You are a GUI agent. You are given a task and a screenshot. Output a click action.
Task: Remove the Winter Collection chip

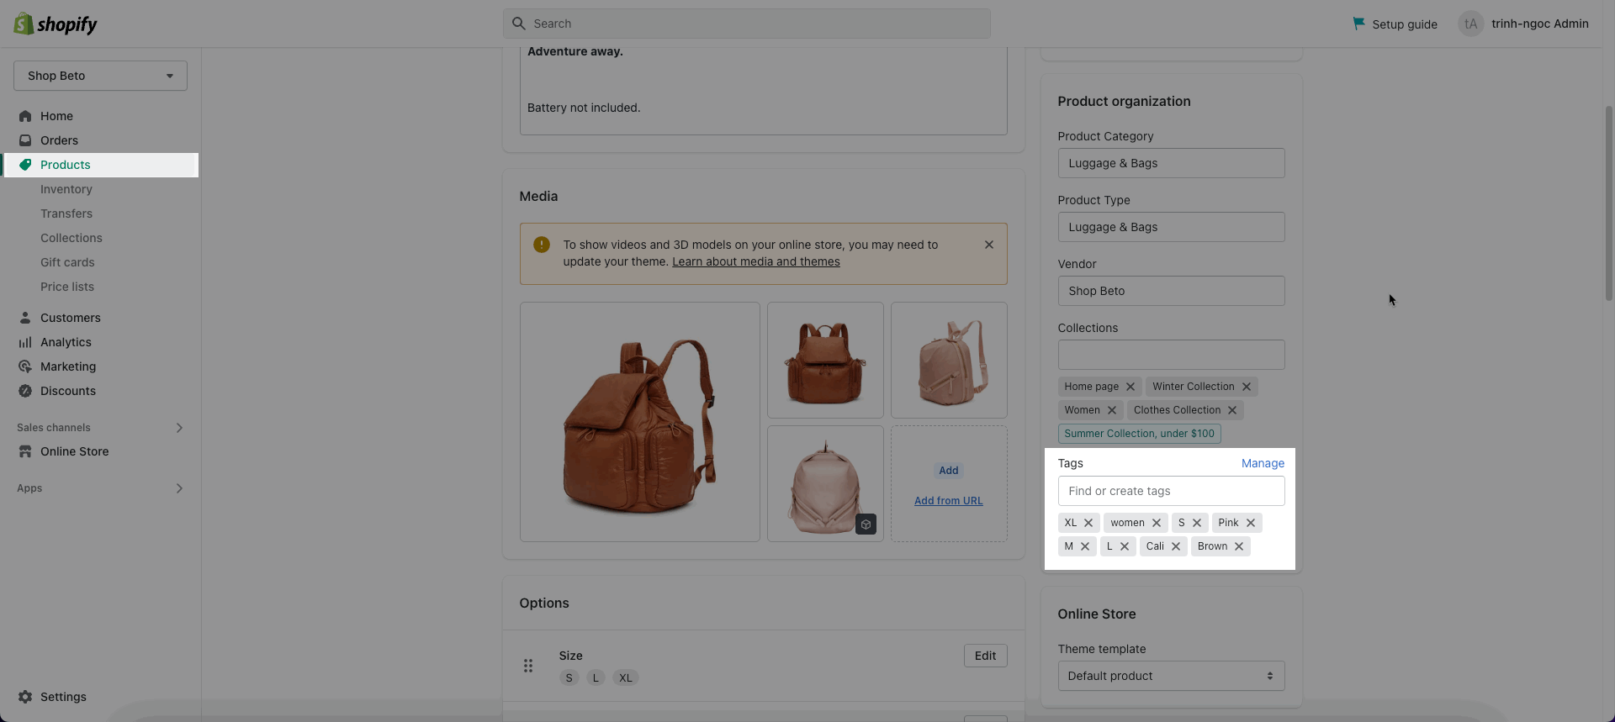tap(1247, 387)
